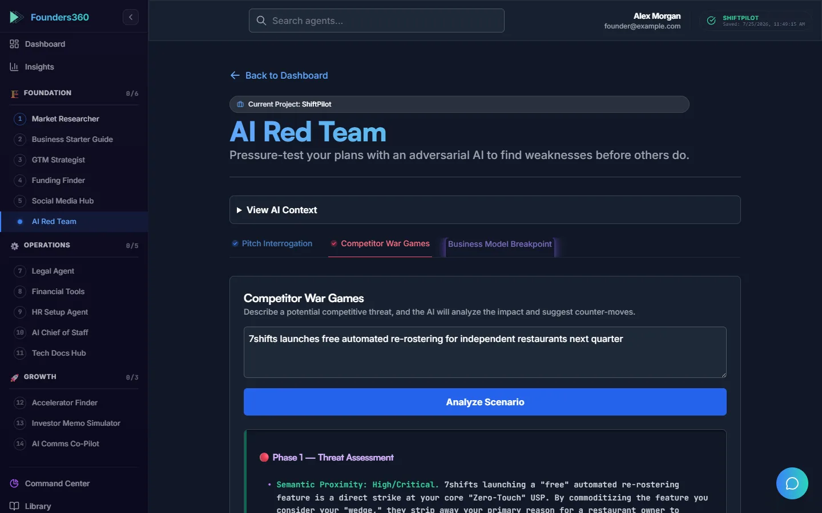Click the saved checkmark icon
822x513 pixels.
click(x=711, y=21)
